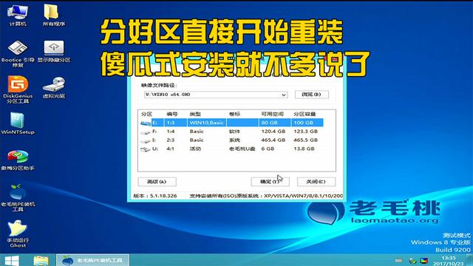
Task: Confirm with the 确定(Y) button
Action: [270, 182]
